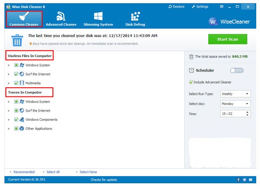Click globe icon of Surf the Internet under Useless Files
Screen dimensions: 260x190
[22, 74]
